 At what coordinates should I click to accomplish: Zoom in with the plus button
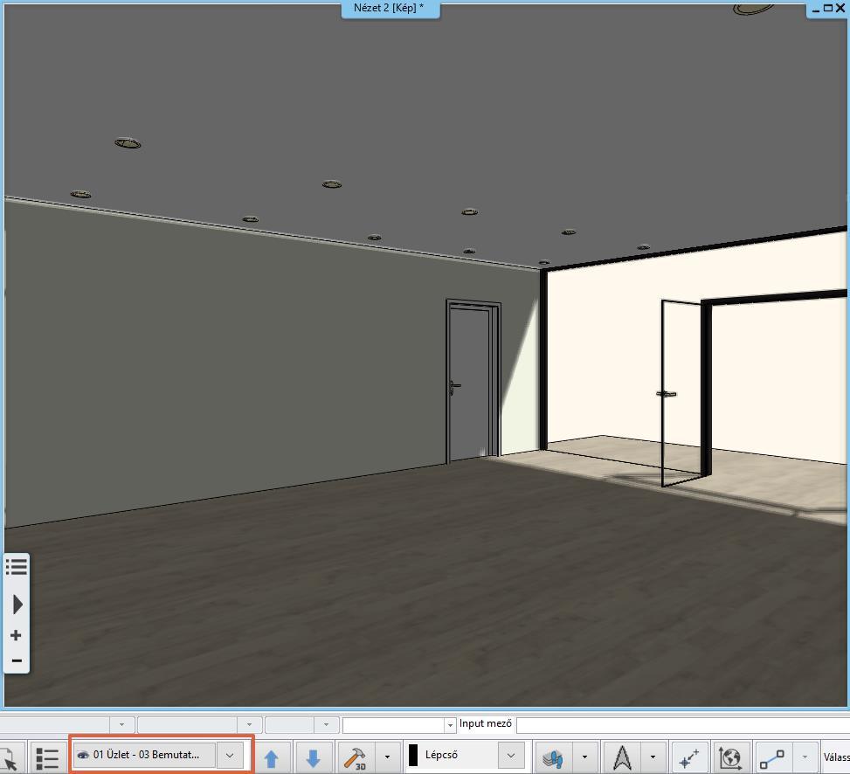(x=16, y=635)
